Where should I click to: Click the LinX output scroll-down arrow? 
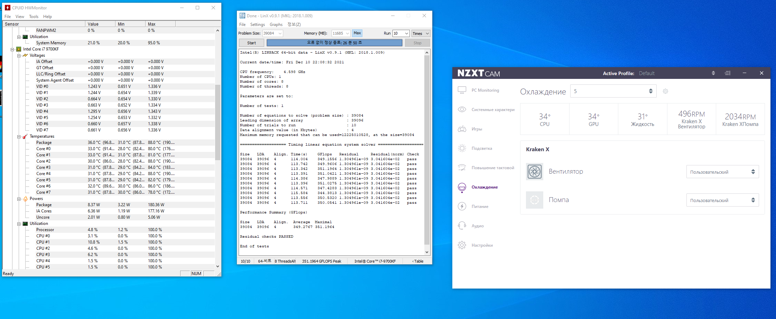(427, 252)
